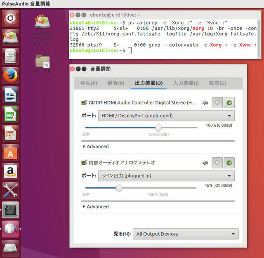Click GK107 HDMI Audio Controller device name
This screenshot has width=264, height=258.
pos(143,103)
